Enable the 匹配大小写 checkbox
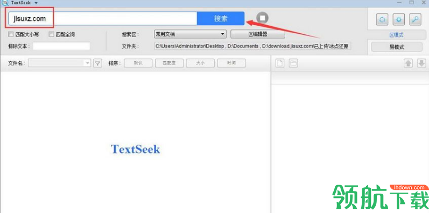Image resolution: width=429 pixels, height=213 pixels. (x=11, y=34)
